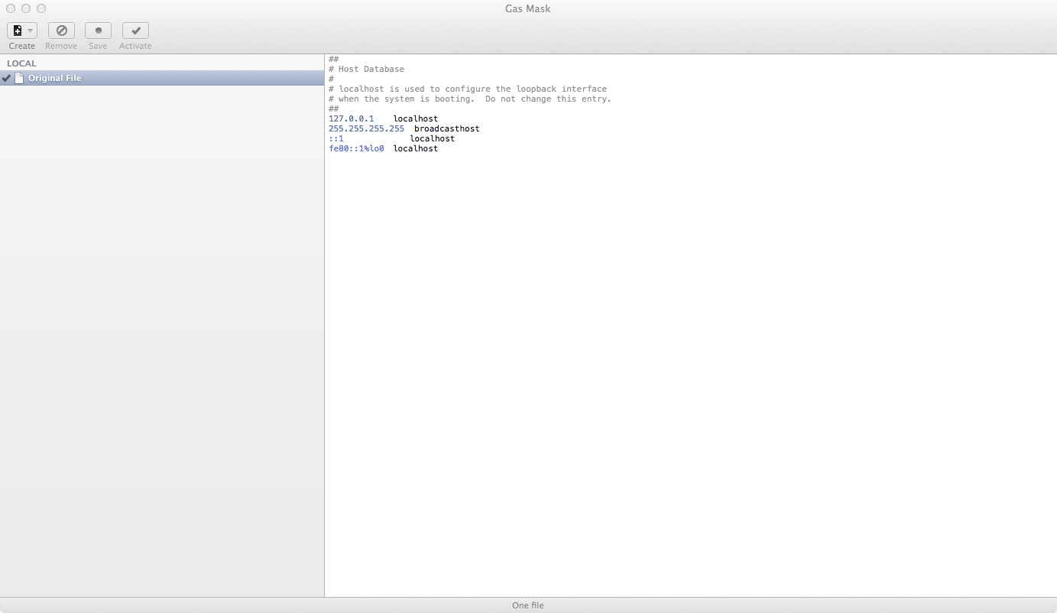Click the Remove text label

61,46
